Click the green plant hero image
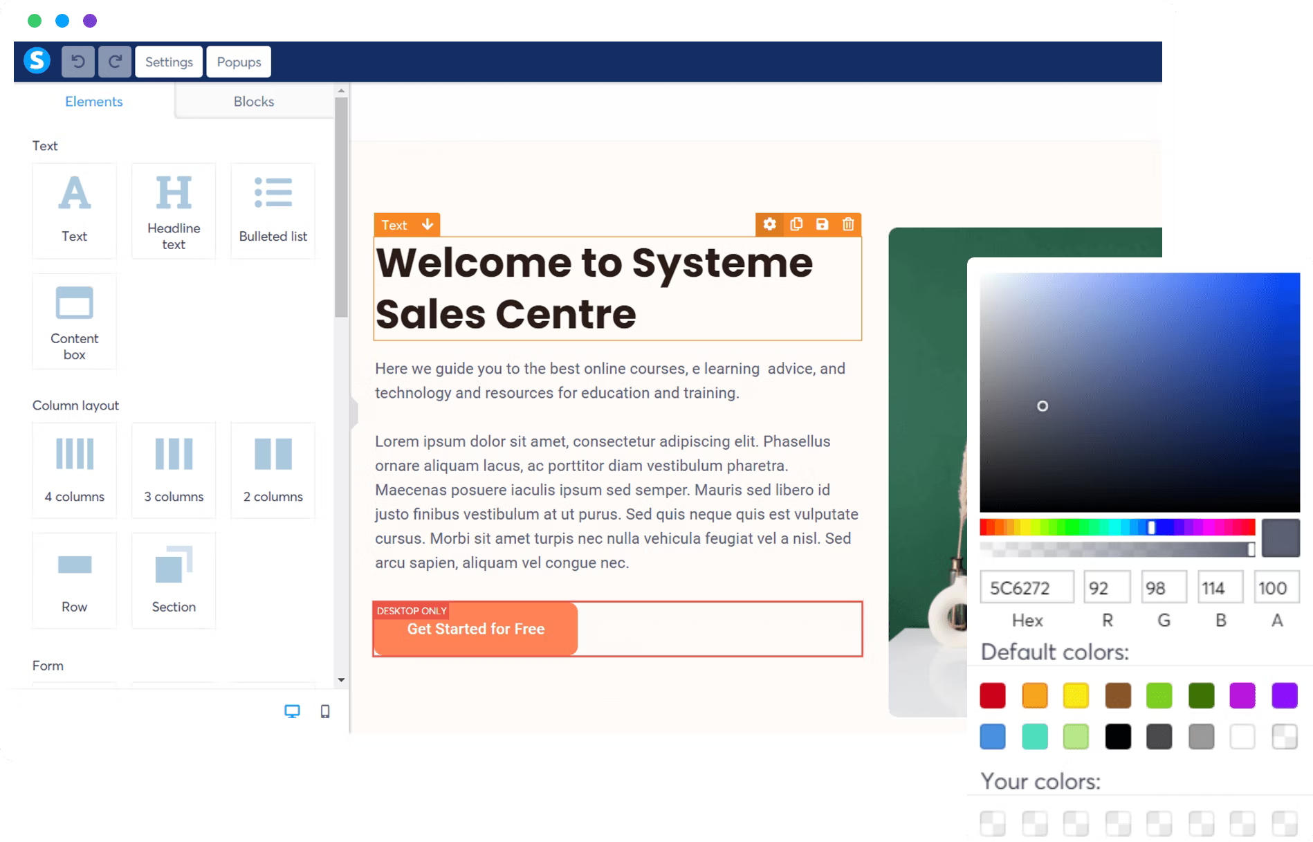The image size is (1313, 842). coord(927,472)
